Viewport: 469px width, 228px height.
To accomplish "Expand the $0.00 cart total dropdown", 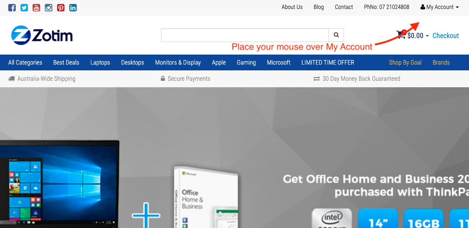I will (418, 36).
